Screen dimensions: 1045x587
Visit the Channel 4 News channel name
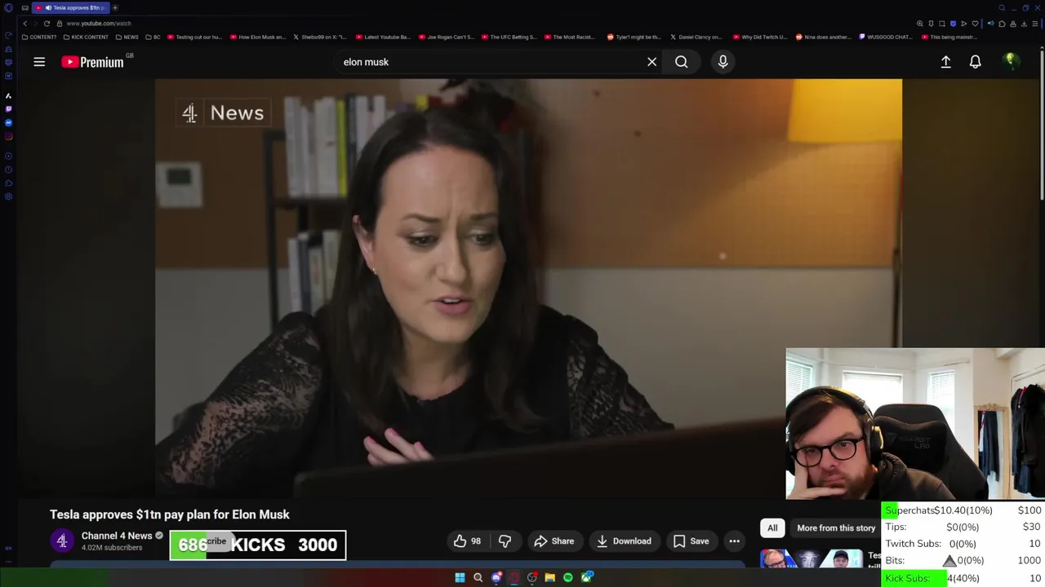[117, 536]
